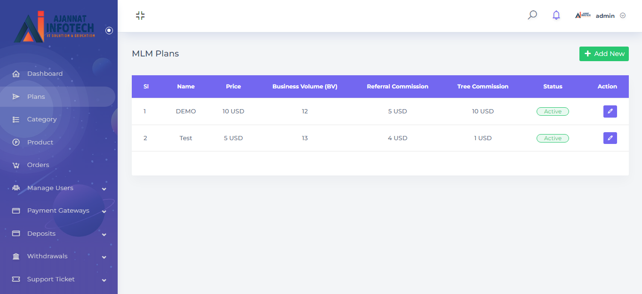Click the fullscreen collapse icon in header
This screenshot has height=294, width=642.
click(140, 16)
